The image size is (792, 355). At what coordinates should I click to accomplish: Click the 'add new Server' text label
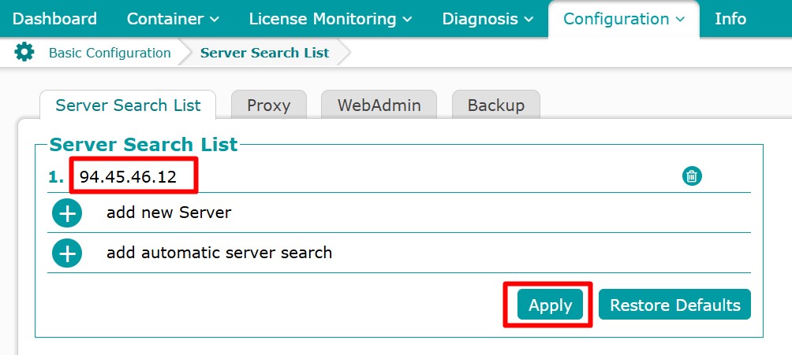coord(169,213)
